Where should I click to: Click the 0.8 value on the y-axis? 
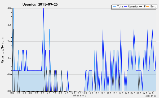click(x=9, y=74)
